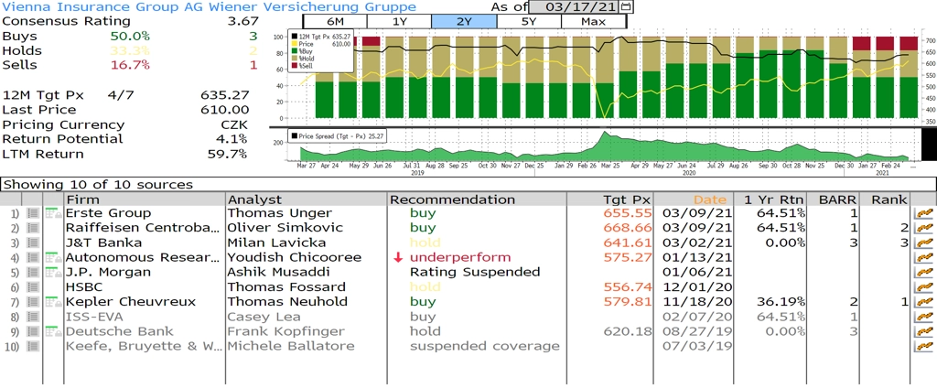This screenshot has height=388, width=937.
Task: Open the locked model icon for Autonomous Research
Action: click(54, 258)
